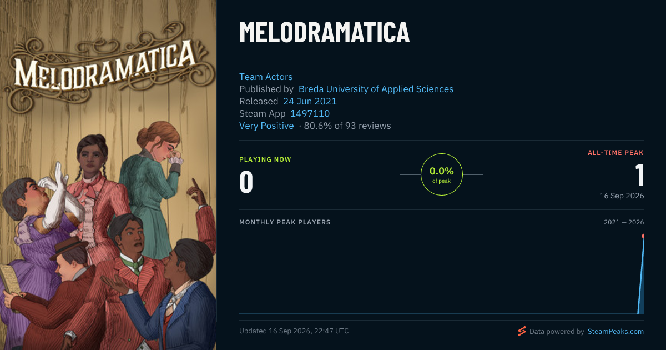Click the MELODRAMATICA title heading

pos(325,32)
